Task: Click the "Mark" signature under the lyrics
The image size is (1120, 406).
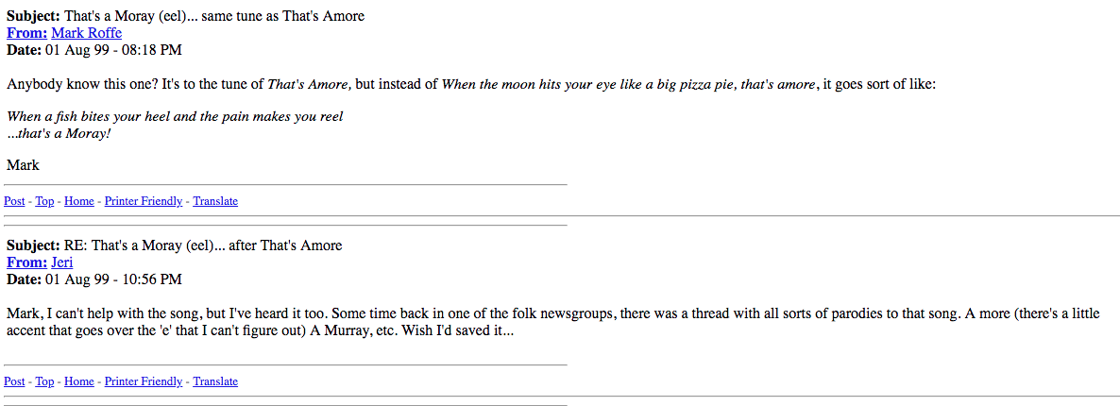Action: [23, 165]
